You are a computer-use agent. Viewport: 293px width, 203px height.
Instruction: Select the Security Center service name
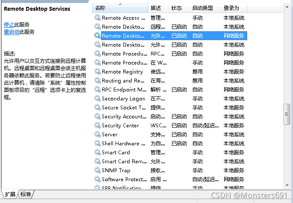click(x=120, y=126)
